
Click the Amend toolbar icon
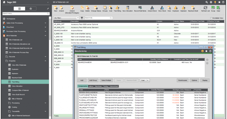click(61, 9)
